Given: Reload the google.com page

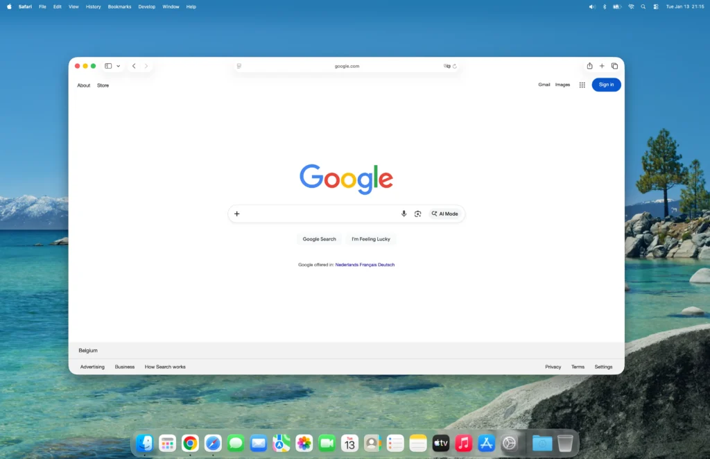Looking at the screenshot, I should coord(456,66).
